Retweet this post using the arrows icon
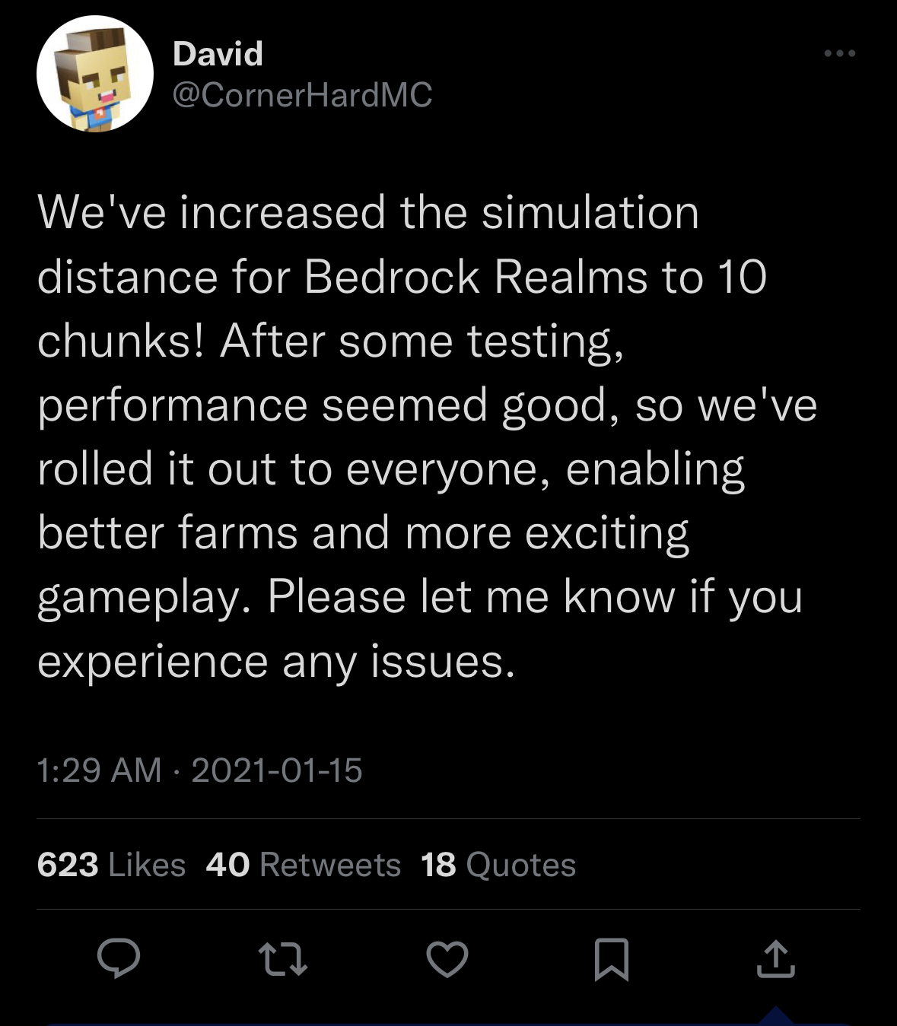The width and height of the screenshot is (897, 1026). [283, 958]
